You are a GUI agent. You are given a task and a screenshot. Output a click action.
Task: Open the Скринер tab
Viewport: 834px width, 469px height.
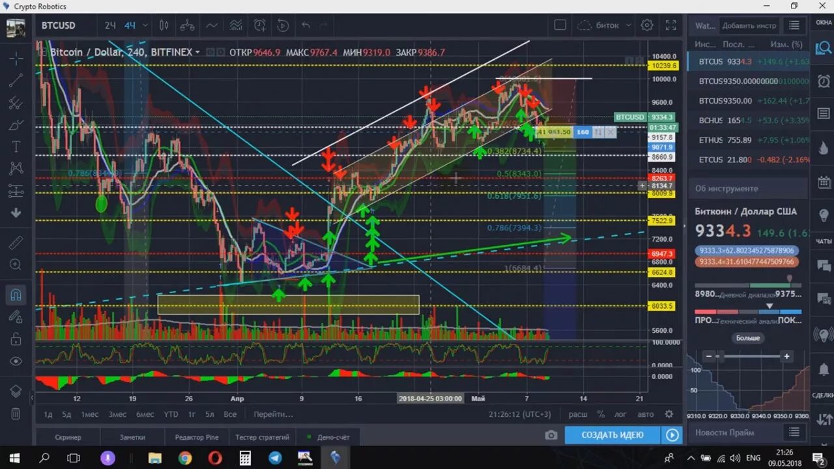coord(68,437)
